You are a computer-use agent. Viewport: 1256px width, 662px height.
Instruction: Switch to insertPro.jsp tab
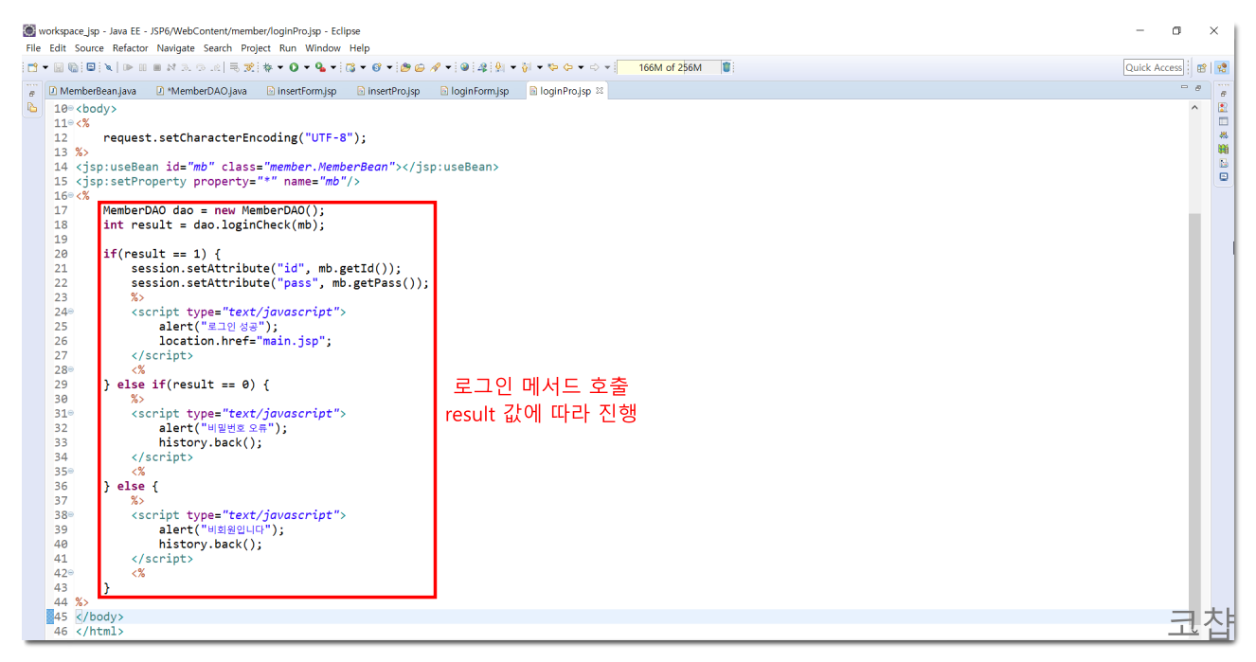tap(388, 91)
